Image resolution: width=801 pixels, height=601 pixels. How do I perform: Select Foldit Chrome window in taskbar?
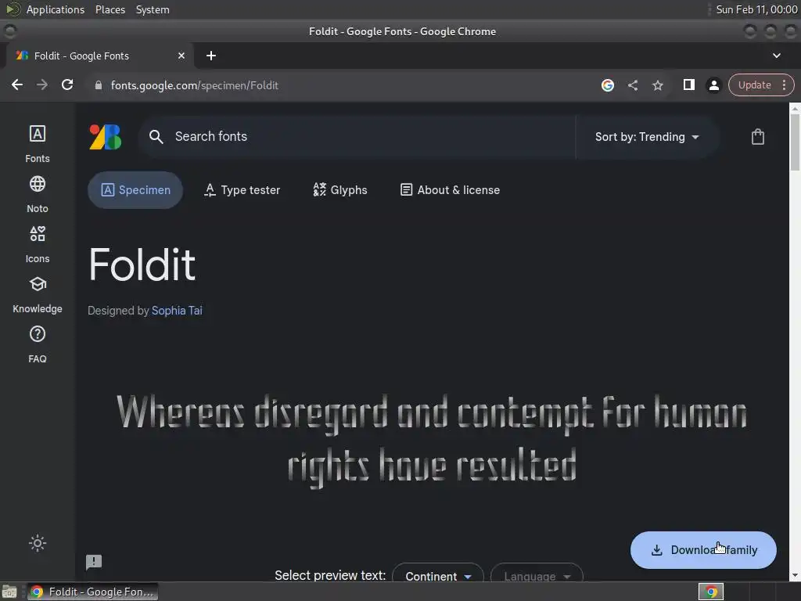pyautogui.click(x=93, y=592)
